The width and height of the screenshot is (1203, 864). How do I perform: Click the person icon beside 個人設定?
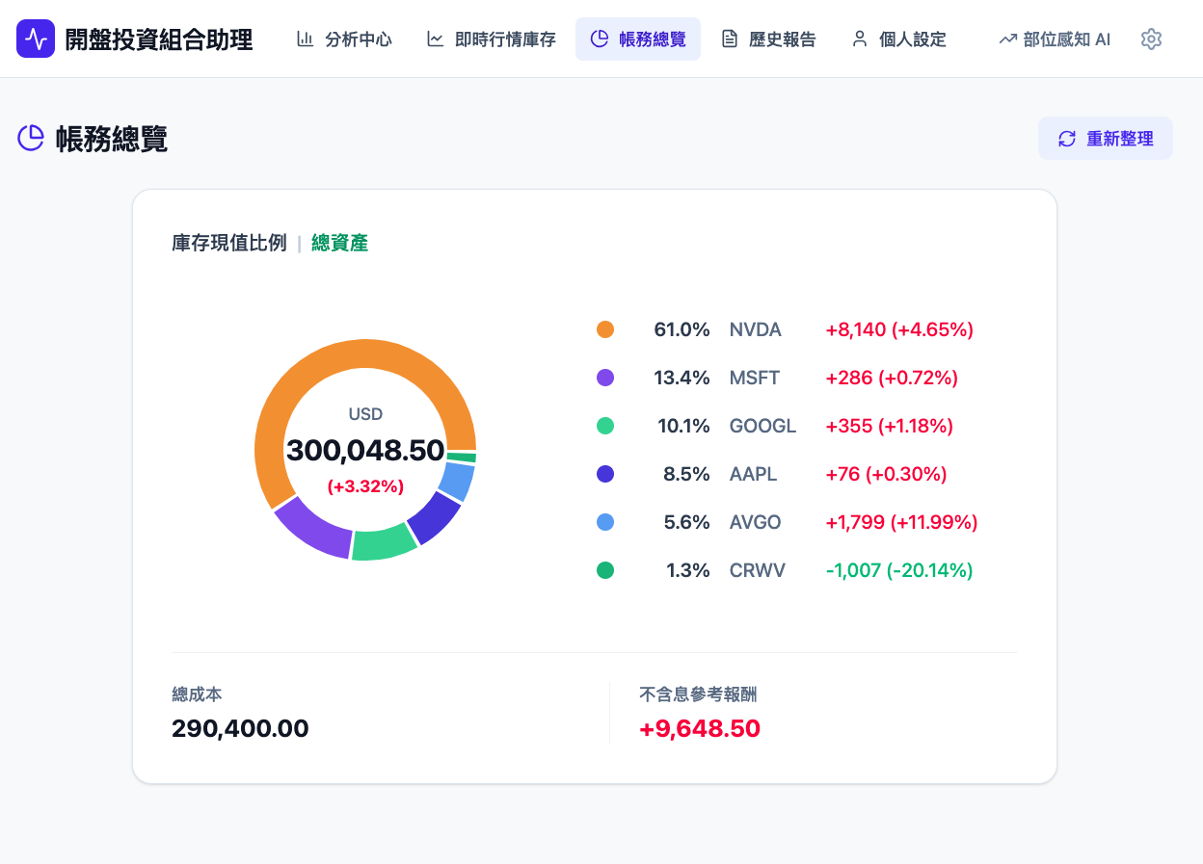[859, 39]
